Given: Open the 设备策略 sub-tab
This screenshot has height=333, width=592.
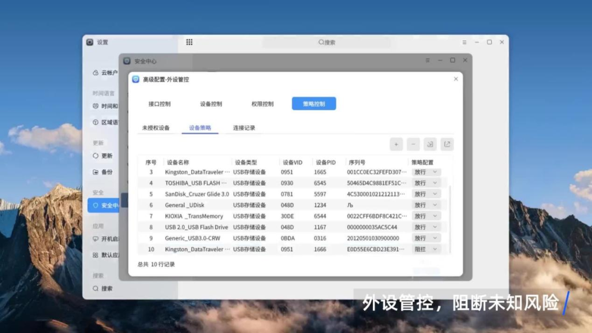Looking at the screenshot, I should click(x=200, y=128).
